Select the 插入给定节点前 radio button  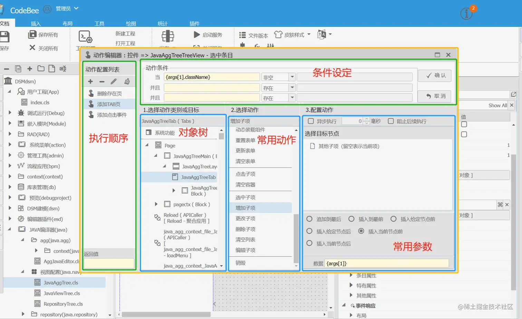[x=394, y=219]
